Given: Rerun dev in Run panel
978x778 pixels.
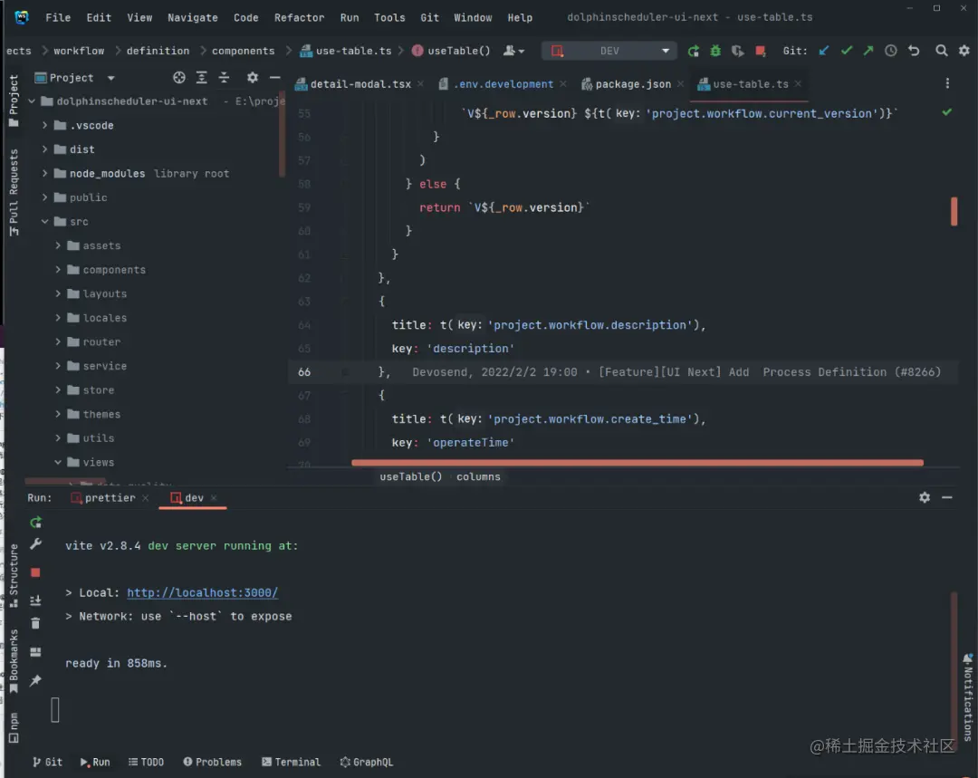Looking at the screenshot, I should click(35, 523).
